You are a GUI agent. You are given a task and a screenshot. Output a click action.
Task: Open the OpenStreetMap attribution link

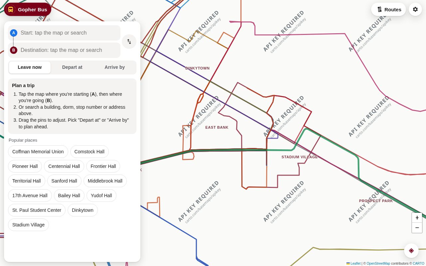tap(378, 264)
